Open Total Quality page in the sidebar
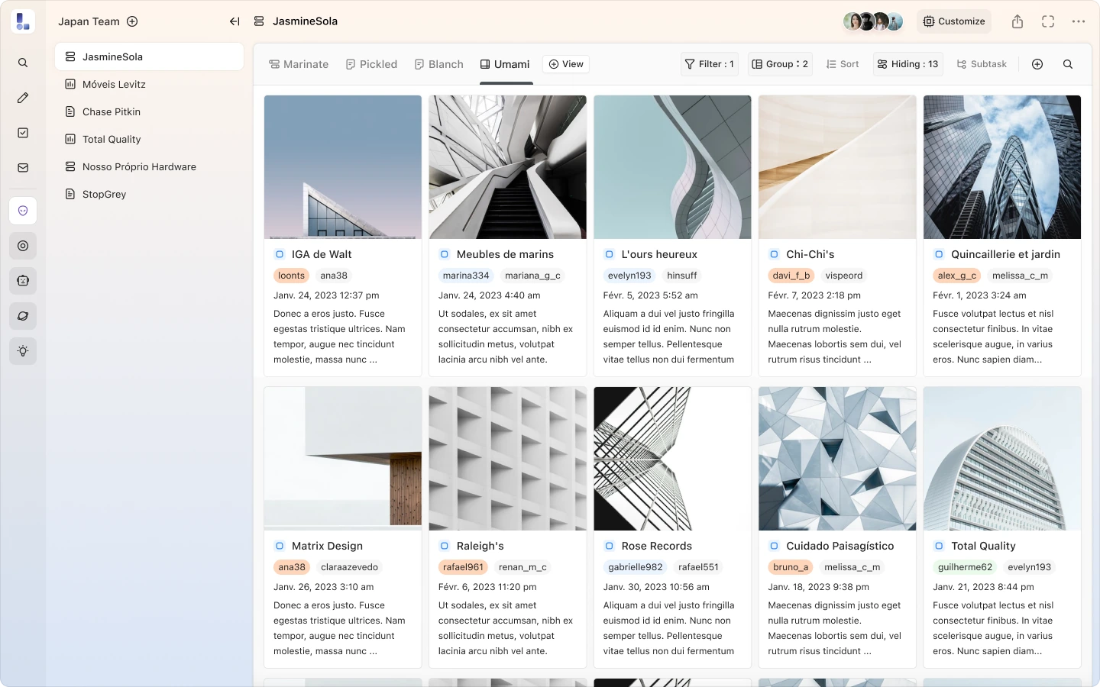 pyautogui.click(x=150, y=139)
